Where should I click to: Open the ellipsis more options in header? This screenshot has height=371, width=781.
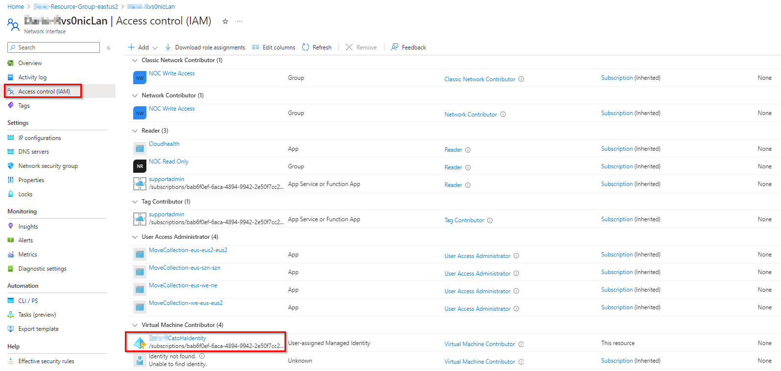coord(239,21)
